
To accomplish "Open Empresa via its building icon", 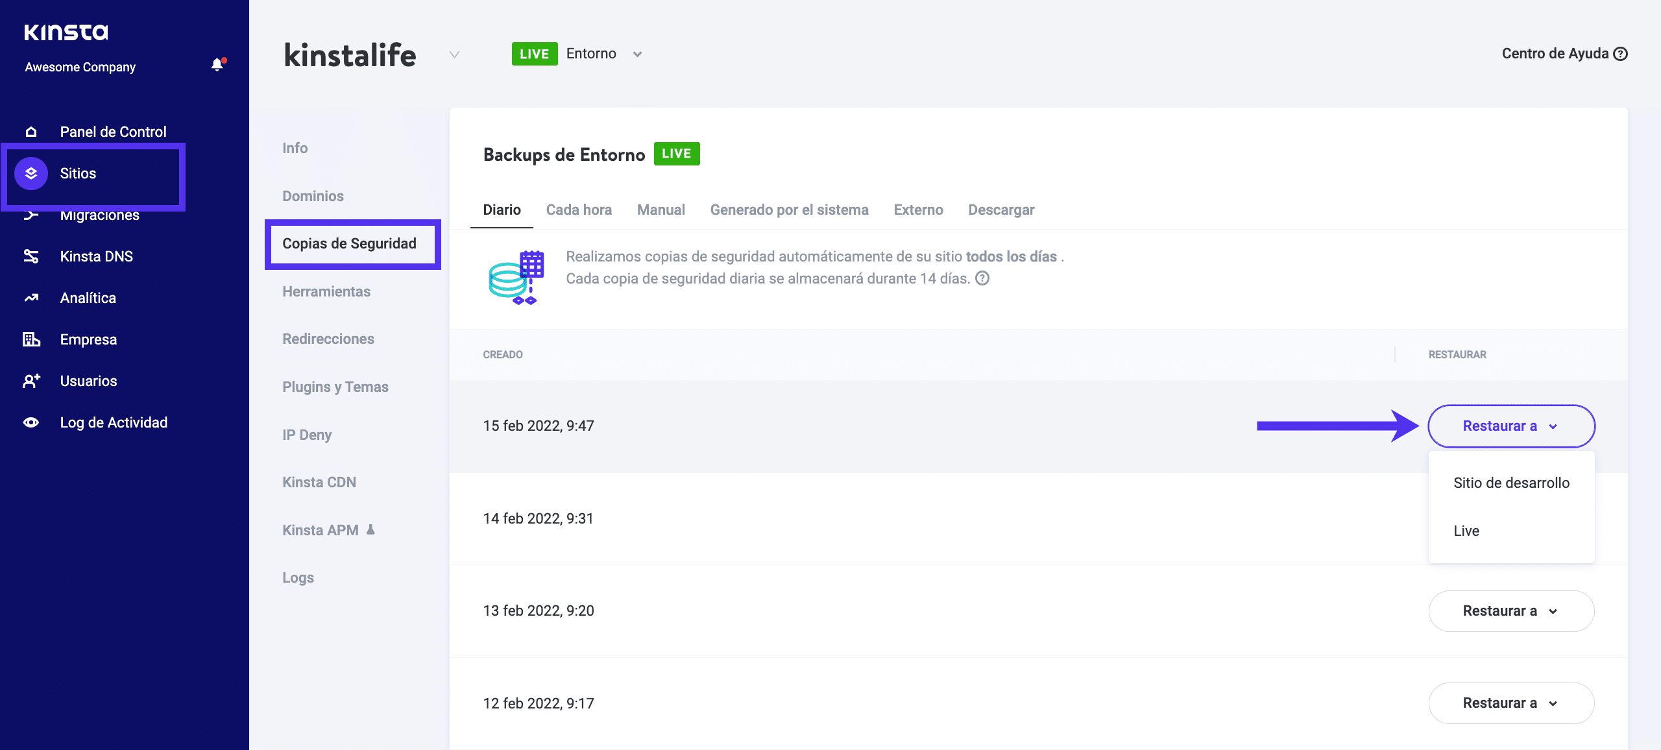I will pos(30,339).
